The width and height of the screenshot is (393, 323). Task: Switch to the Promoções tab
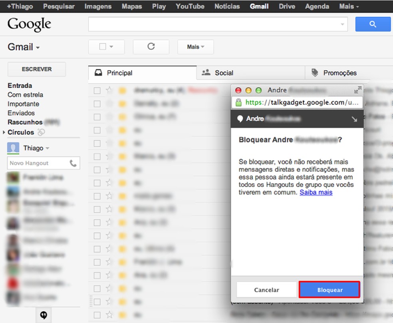point(349,73)
